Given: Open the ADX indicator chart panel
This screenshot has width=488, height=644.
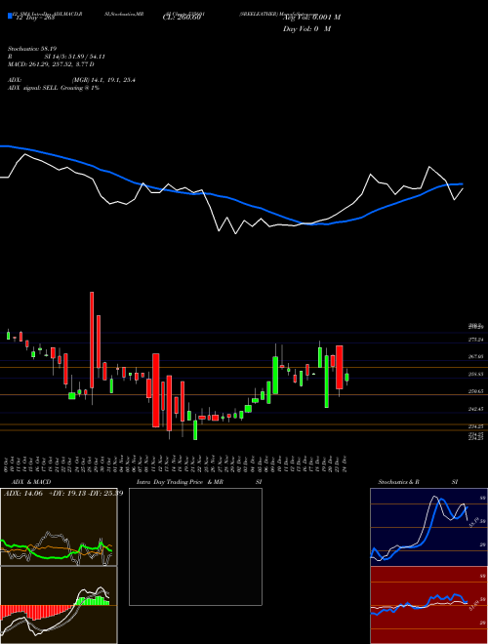Looking at the screenshot, I should click(x=59, y=527).
